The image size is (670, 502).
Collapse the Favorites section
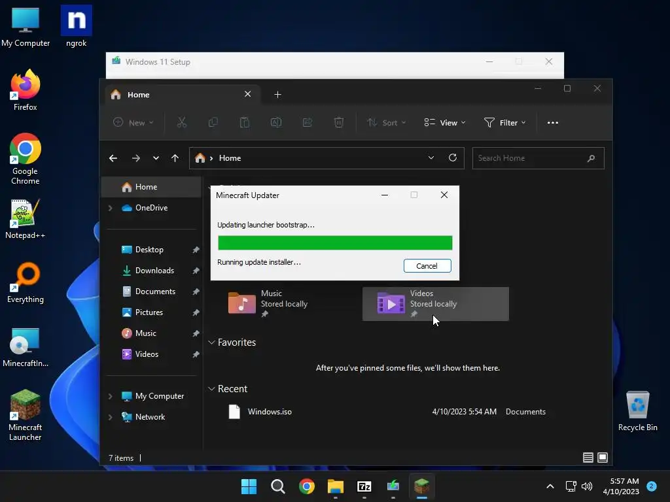point(211,343)
